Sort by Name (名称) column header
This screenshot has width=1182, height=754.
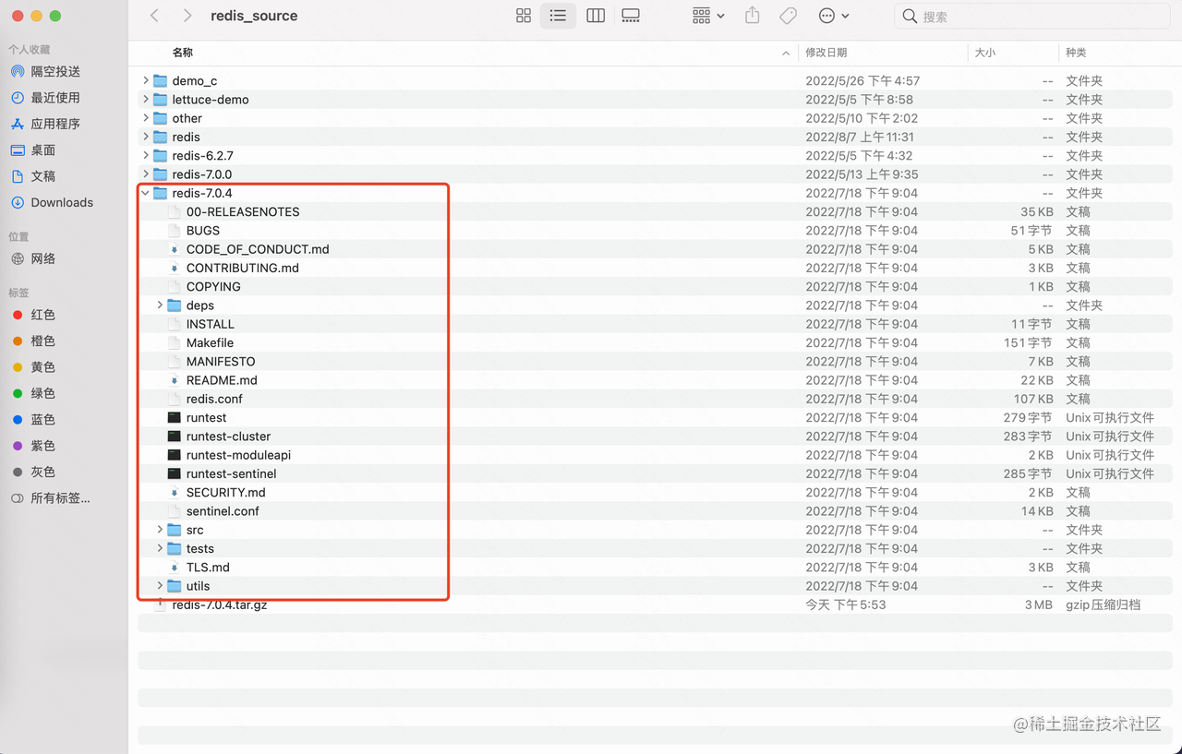[x=182, y=53]
